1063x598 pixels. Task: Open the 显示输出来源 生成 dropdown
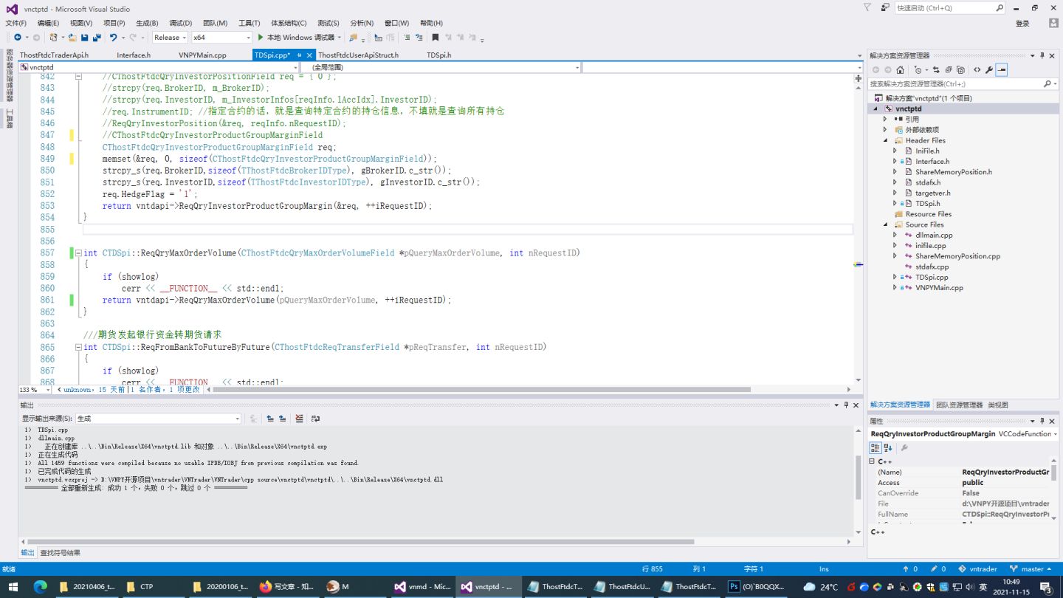159,419
